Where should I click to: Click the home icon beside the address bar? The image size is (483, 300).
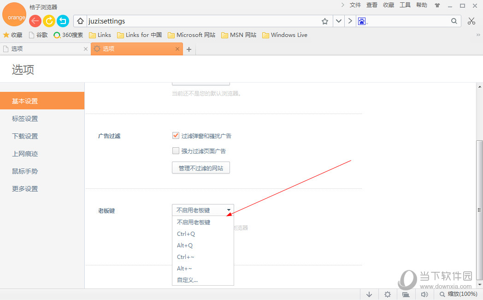[x=80, y=21]
